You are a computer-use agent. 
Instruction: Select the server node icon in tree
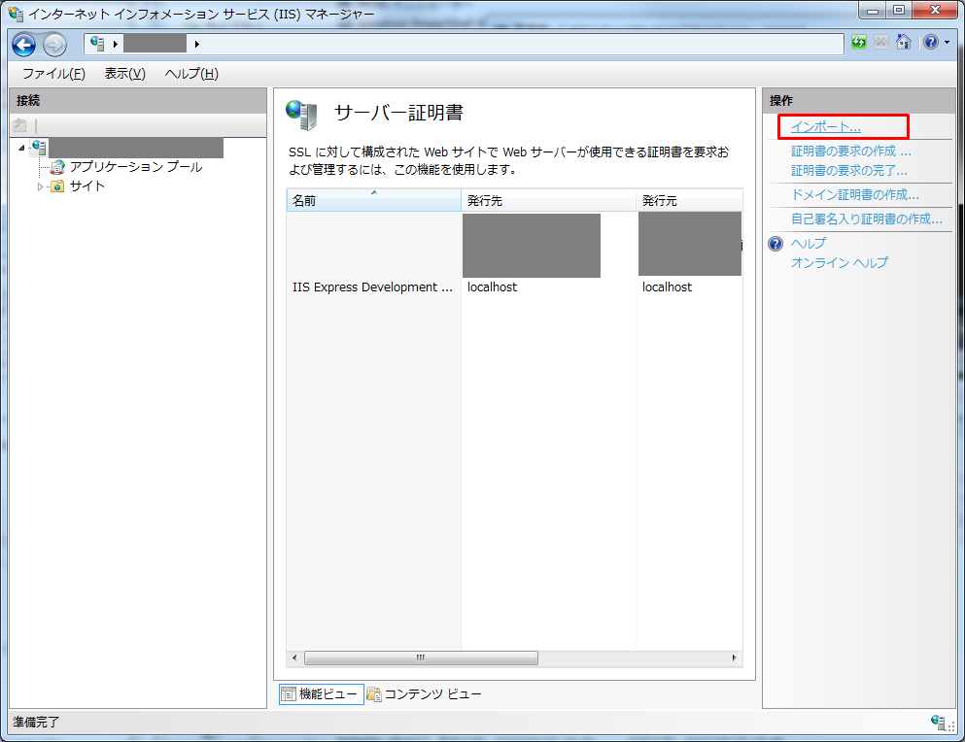(x=40, y=147)
